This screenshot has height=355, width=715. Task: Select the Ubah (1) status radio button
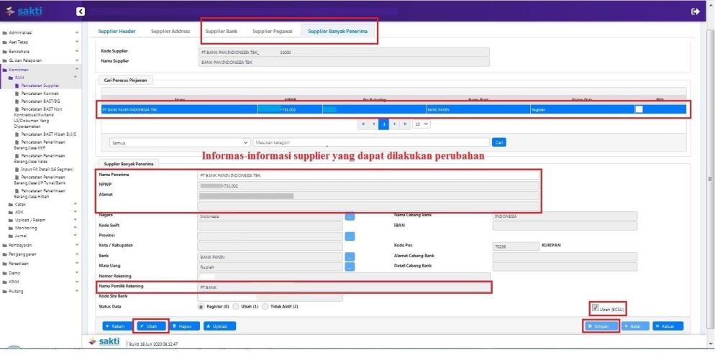pos(235,306)
